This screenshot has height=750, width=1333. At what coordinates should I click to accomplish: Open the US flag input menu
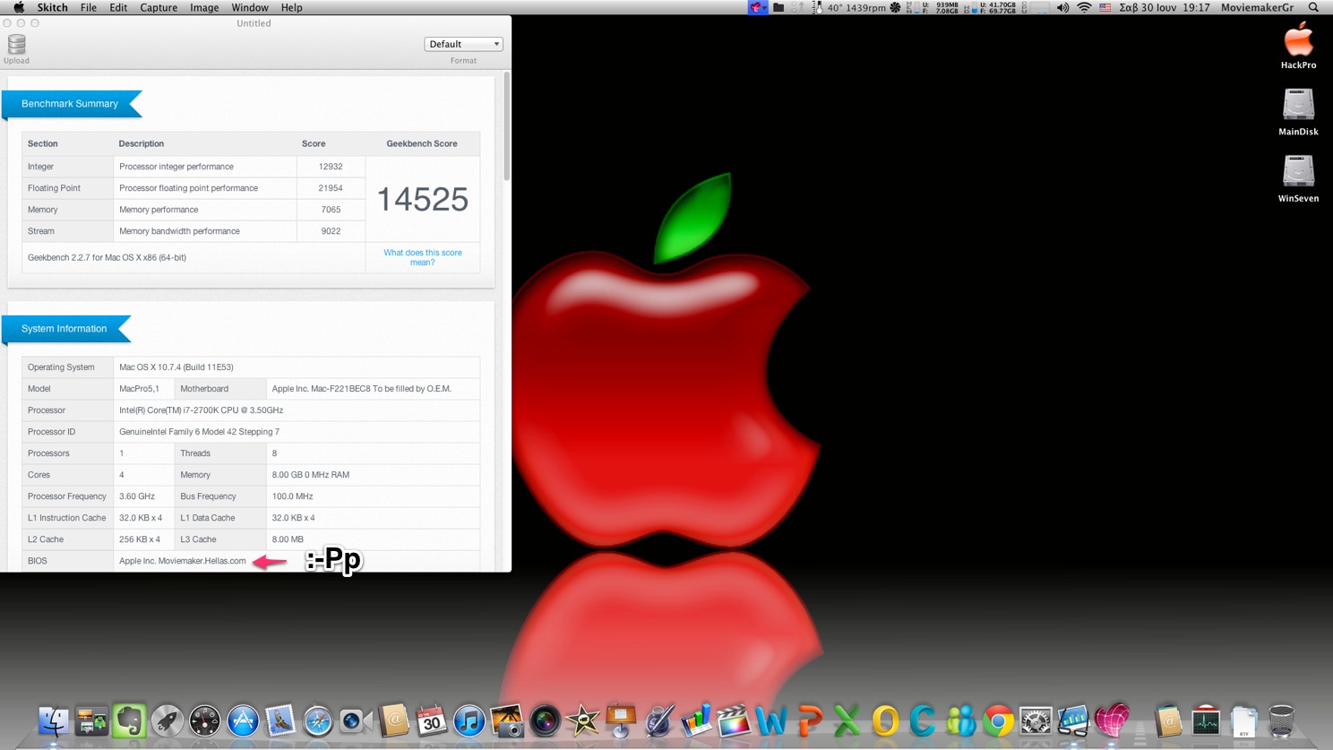click(1105, 7)
